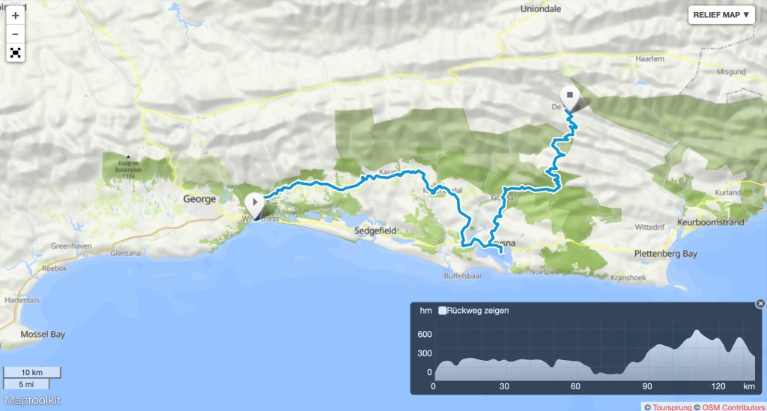Screen dimensions: 767x411
Task: Enable the Rückweg zeigen checkbox
Action: [443, 310]
